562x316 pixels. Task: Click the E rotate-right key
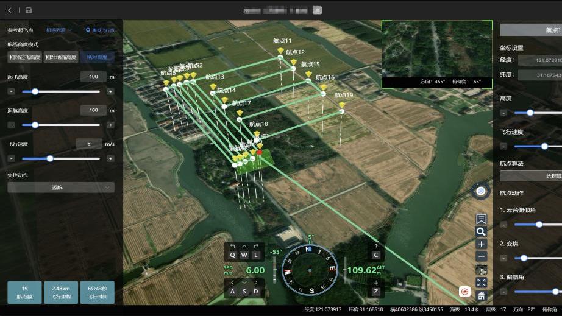click(x=256, y=255)
